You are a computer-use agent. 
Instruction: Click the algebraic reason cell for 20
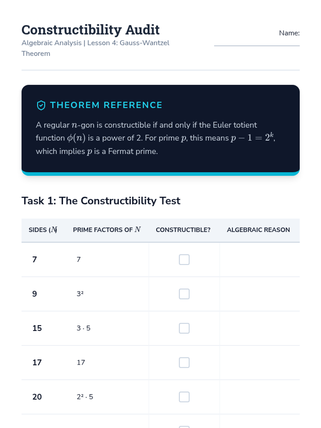(x=259, y=397)
